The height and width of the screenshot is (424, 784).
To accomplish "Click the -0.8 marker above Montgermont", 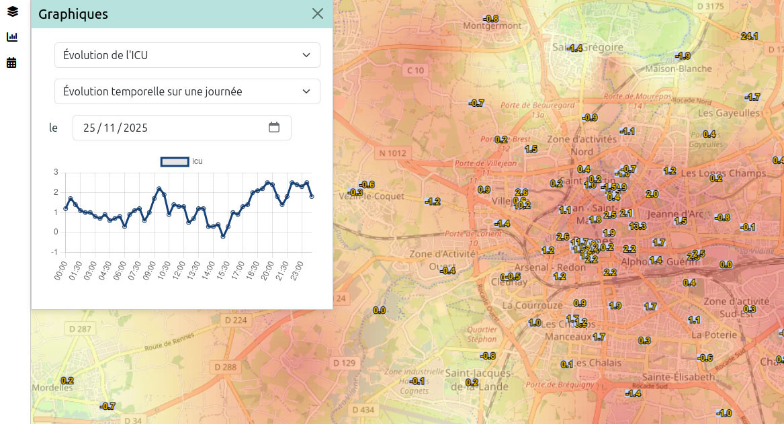I will pyautogui.click(x=491, y=18).
